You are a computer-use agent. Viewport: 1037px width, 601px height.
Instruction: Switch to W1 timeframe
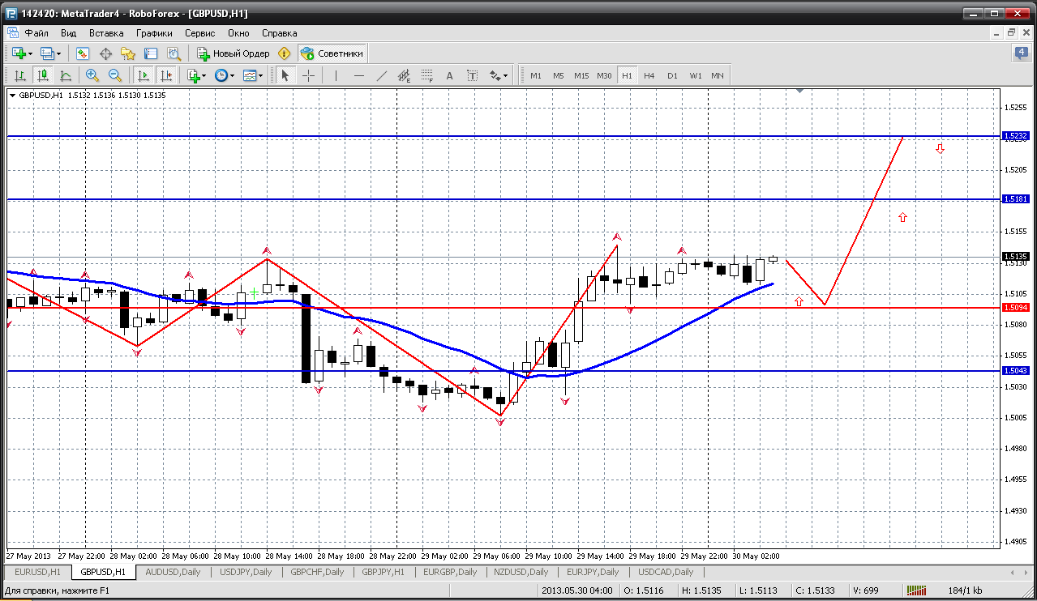(695, 75)
